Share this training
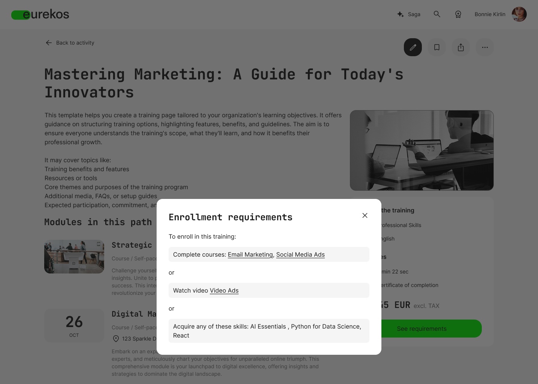The width and height of the screenshot is (538, 384). click(461, 47)
